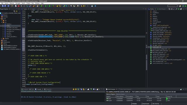This screenshot has width=187, height=105.
Task: Switch to the Memory Details tab
Action: pos(120,94)
